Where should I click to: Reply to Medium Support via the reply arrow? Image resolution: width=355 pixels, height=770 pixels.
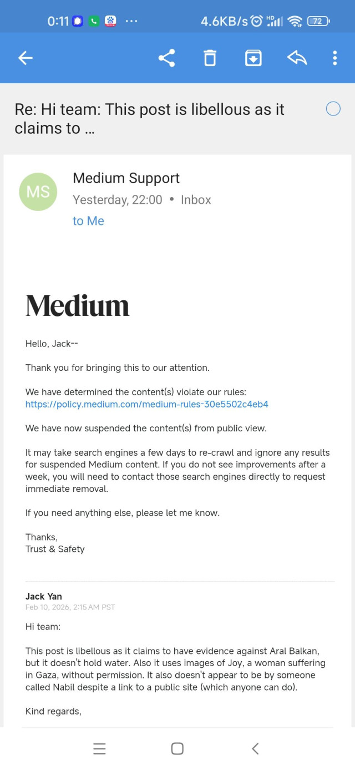(x=297, y=58)
